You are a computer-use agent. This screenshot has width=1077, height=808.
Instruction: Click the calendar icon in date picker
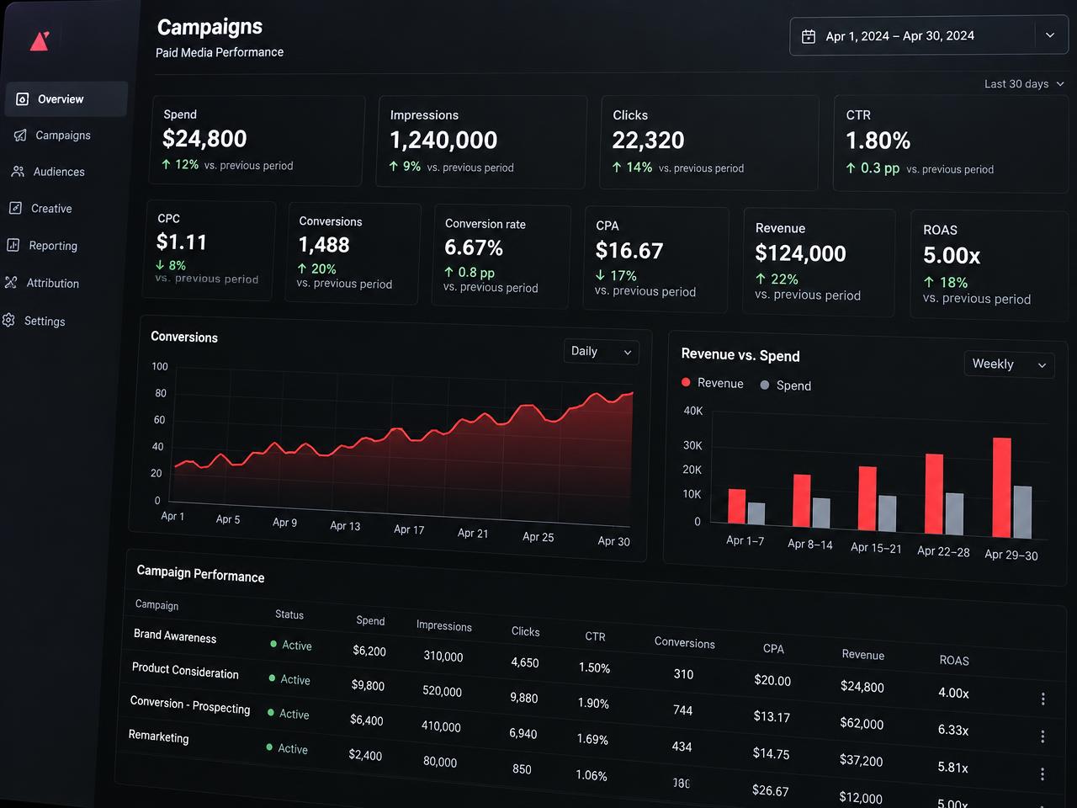coord(809,36)
